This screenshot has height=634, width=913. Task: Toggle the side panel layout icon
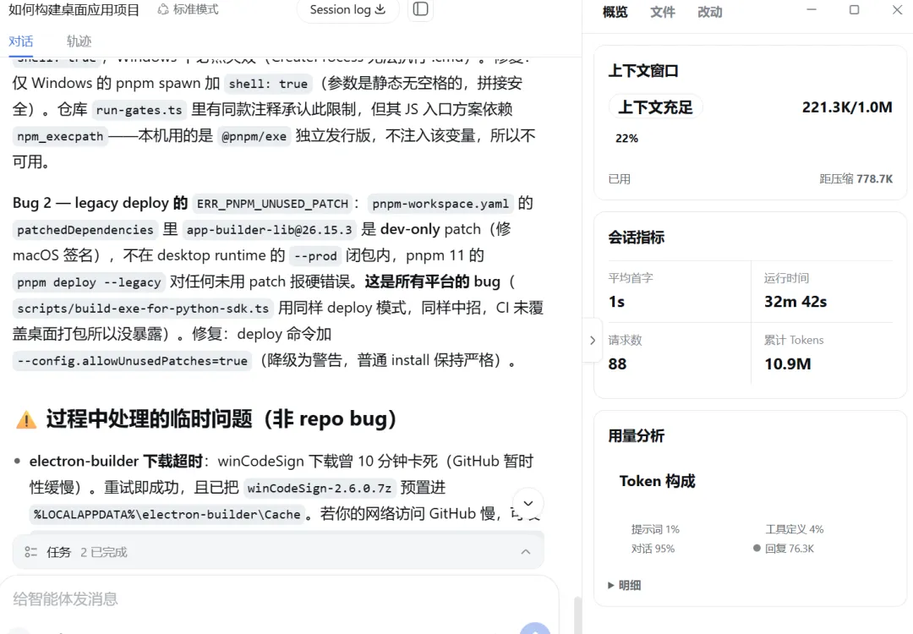(x=420, y=9)
